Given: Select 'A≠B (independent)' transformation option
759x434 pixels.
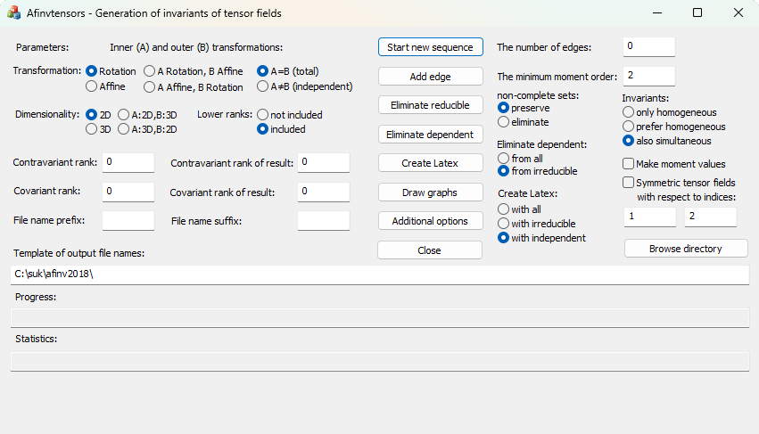Looking at the screenshot, I should pyautogui.click(x=263, y=87).
